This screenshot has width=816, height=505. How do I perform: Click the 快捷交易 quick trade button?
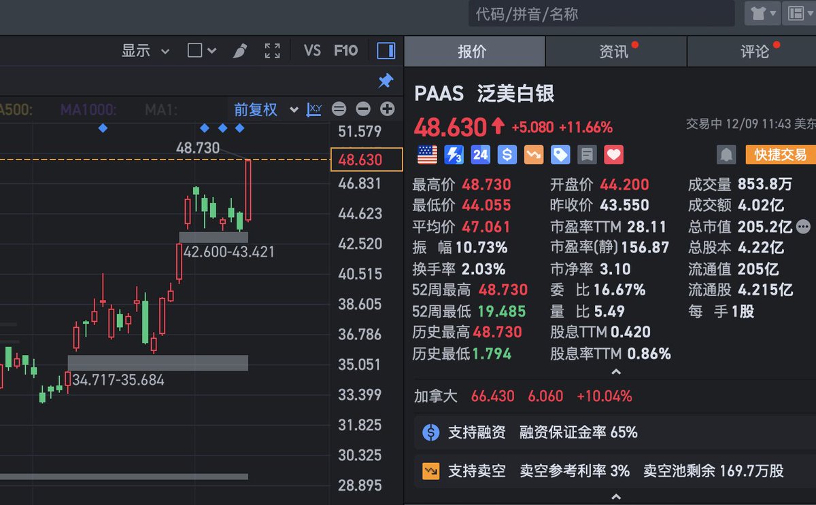[x=779, y=155]
